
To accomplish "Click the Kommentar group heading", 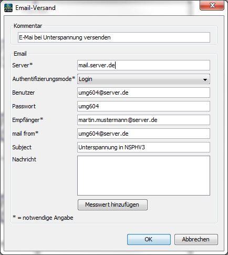I will point(28,26).
